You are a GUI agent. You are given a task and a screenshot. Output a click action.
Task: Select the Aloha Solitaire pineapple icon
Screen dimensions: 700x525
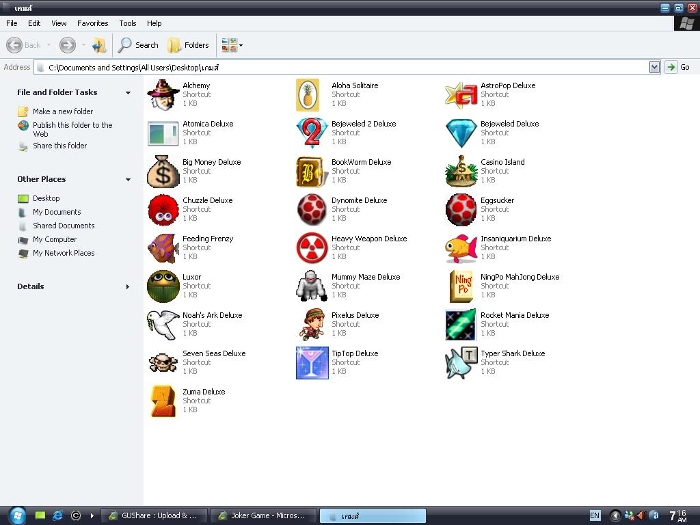coord(308,94)
